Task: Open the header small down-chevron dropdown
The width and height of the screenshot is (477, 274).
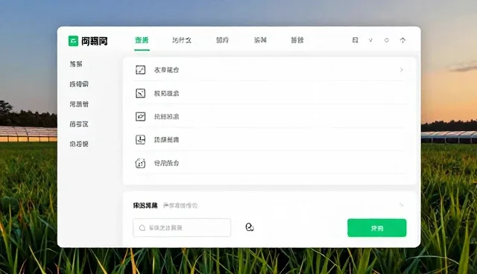Action: click(x=370, y=40)
